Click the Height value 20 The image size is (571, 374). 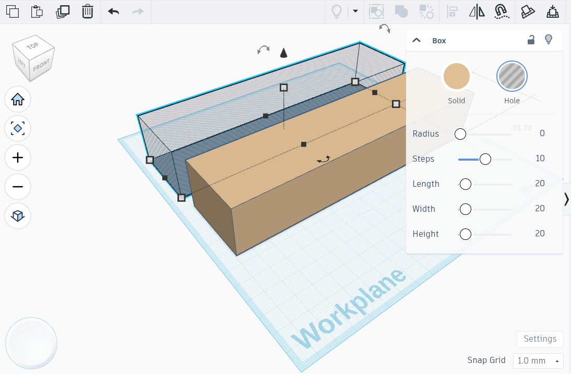pos(540,234)
